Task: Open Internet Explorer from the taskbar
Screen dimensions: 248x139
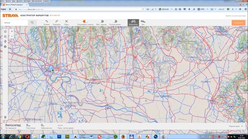Action: click(11, 136)
